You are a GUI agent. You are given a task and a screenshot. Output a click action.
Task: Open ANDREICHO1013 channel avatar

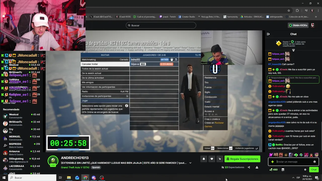click(53, 161)
